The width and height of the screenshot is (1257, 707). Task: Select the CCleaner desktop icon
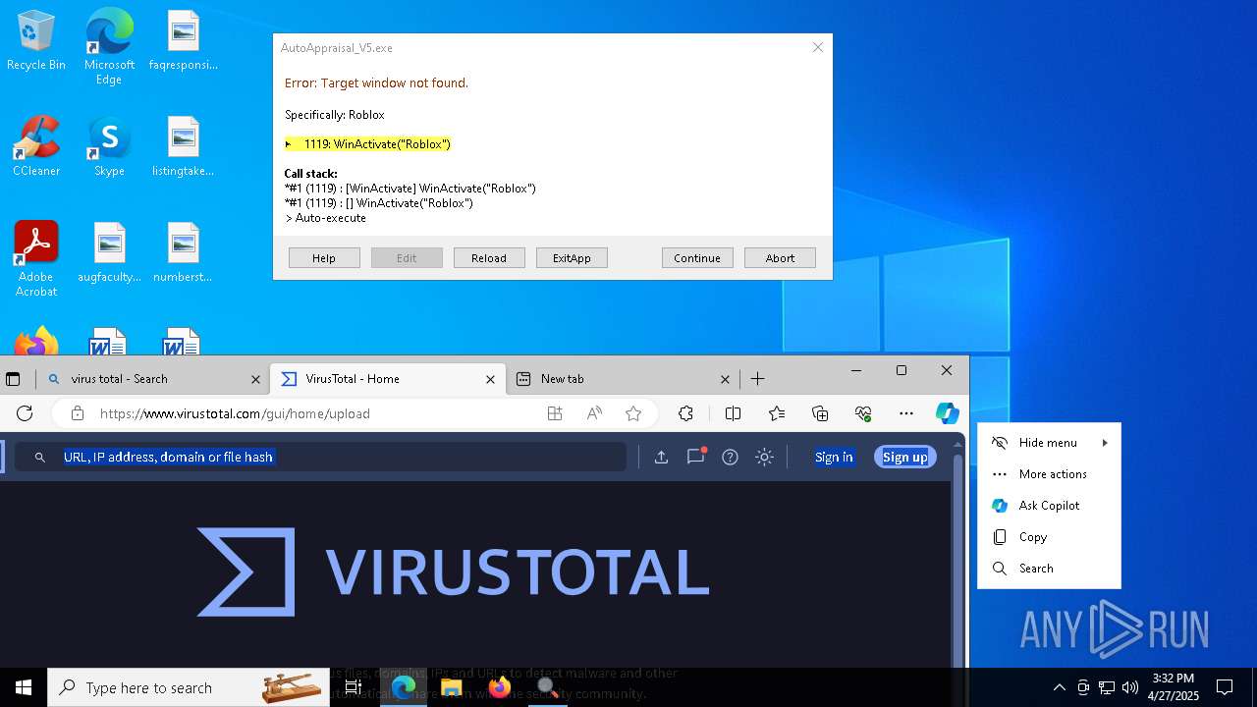click(x=36, y=147)
